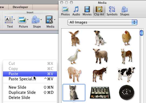Viewport: 146px width, 103px height.
Task: Select the rabbit clip art image
Action: click(x=74, y=38)
